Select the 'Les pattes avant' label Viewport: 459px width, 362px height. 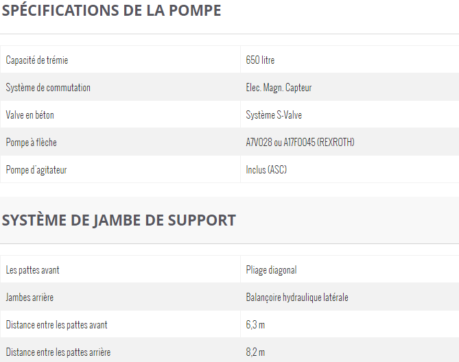point(33,270)
